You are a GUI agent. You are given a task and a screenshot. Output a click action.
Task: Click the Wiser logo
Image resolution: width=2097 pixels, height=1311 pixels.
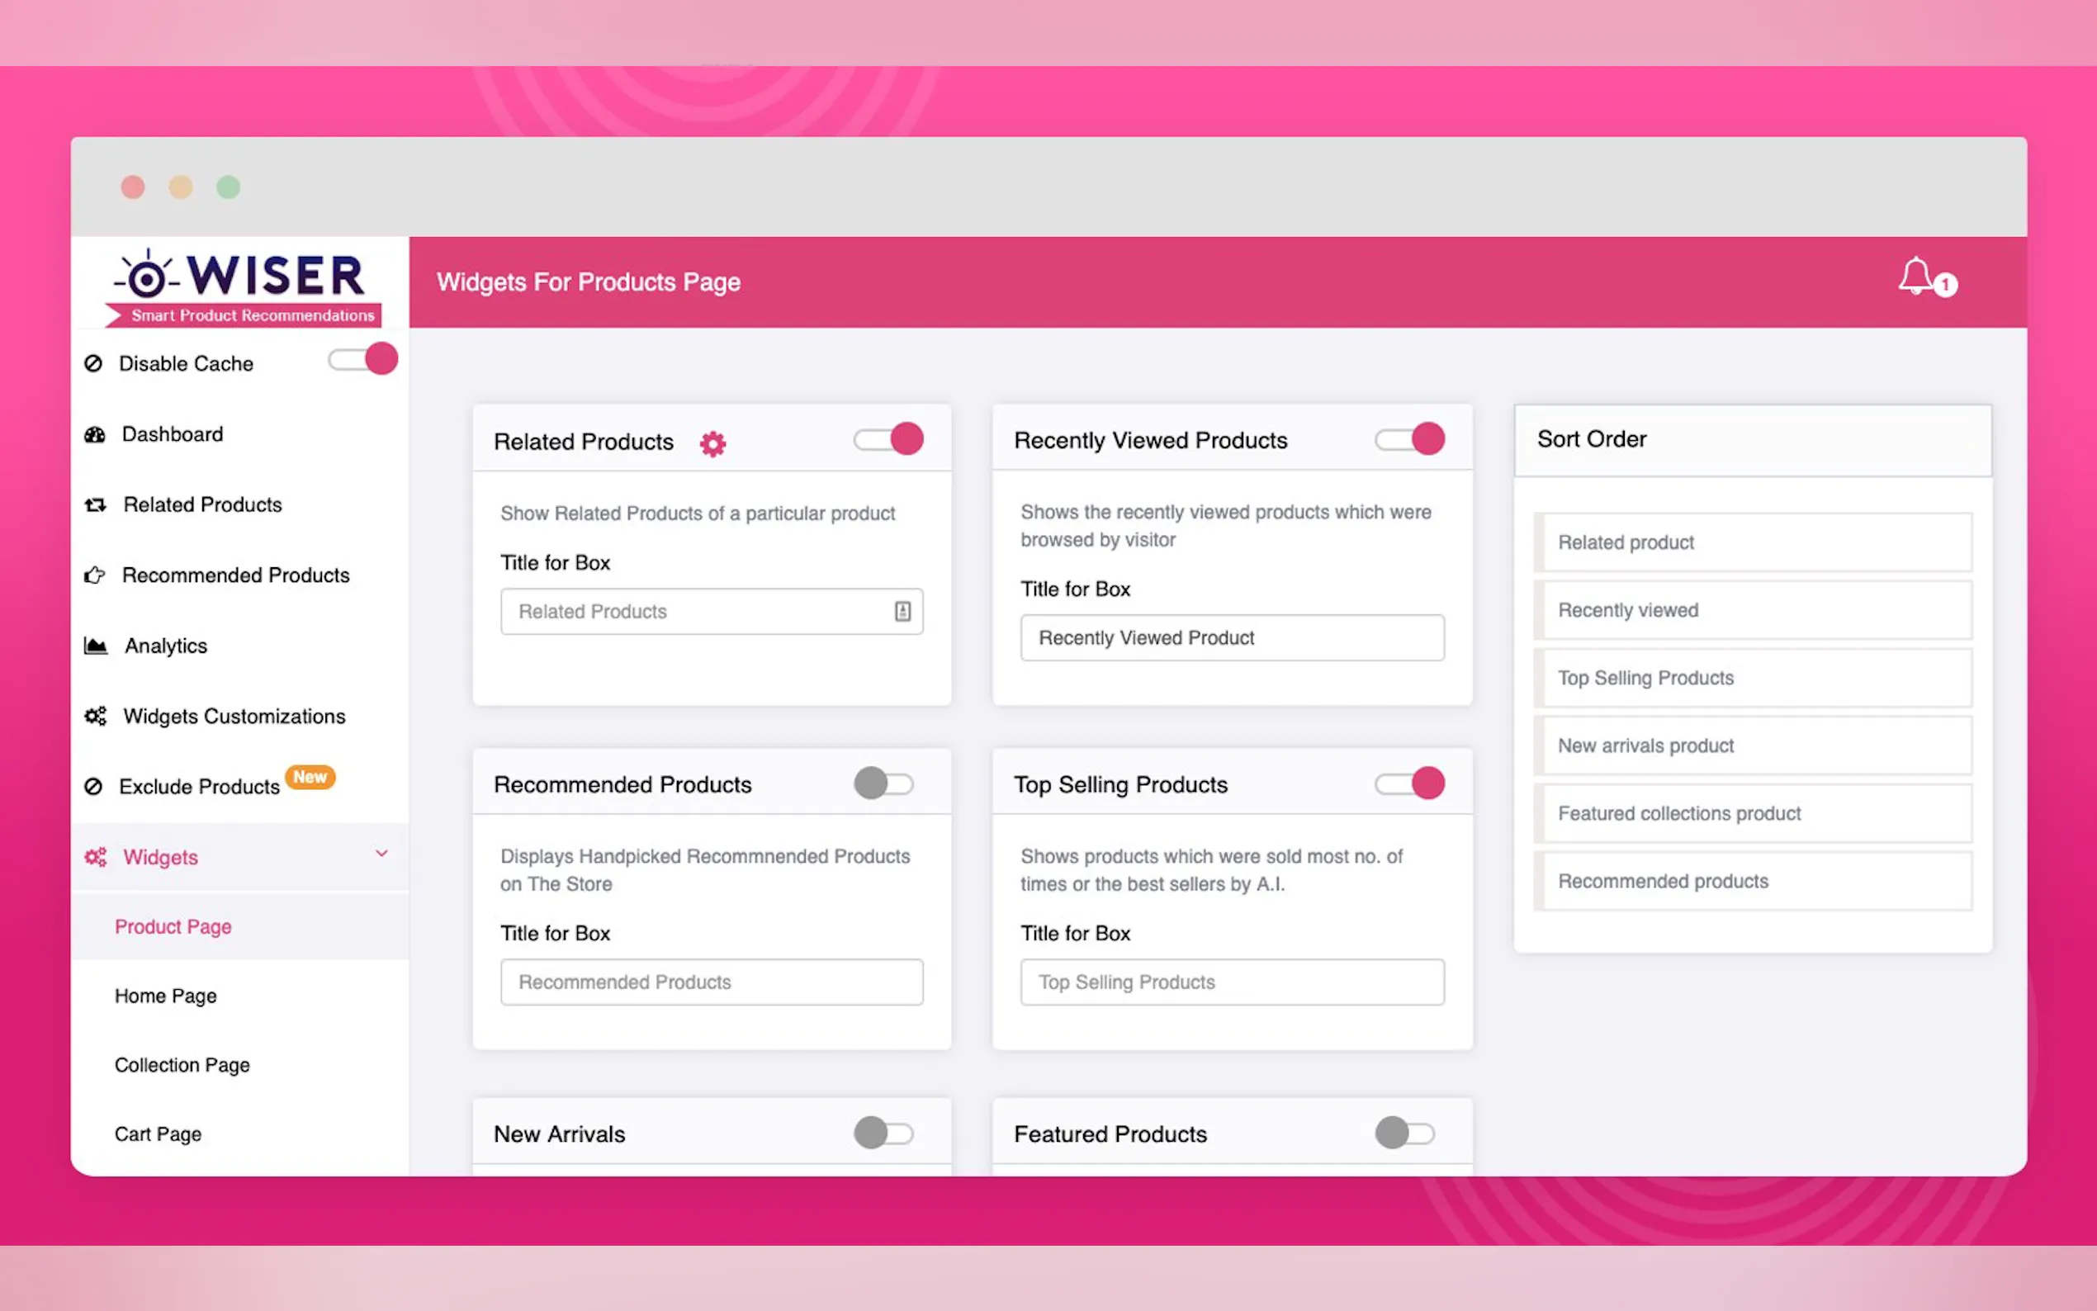[243, 288]
